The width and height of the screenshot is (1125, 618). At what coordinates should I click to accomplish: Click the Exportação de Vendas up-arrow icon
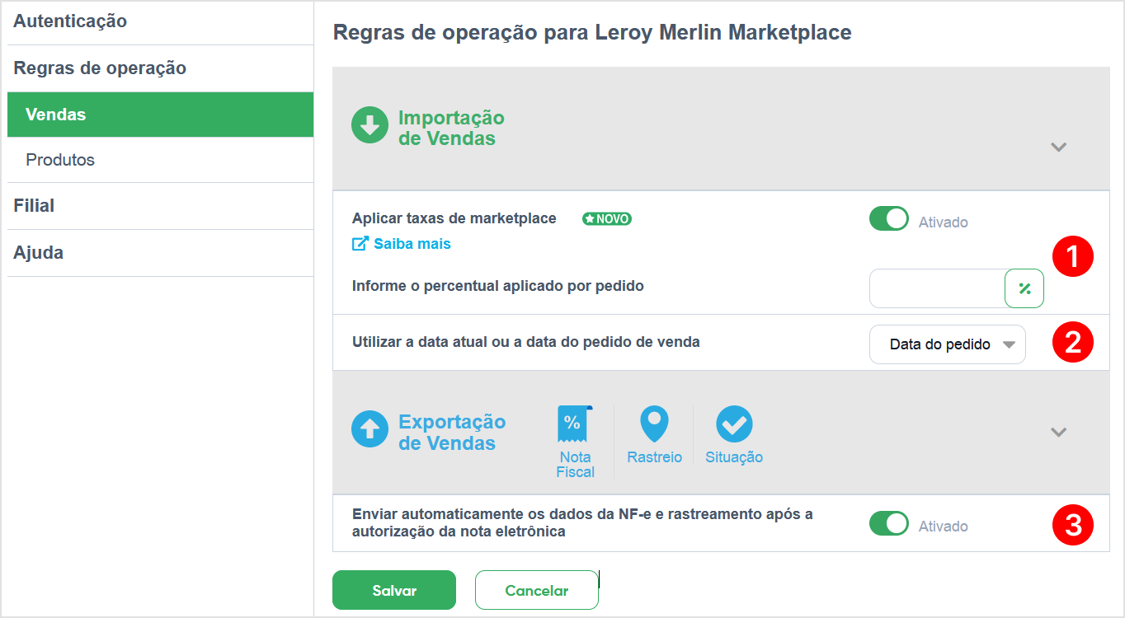[x=370, y=430]
